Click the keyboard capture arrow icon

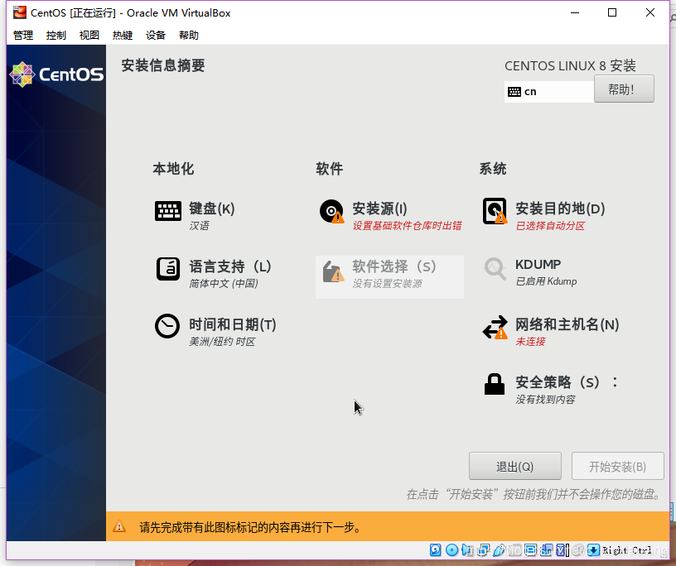594,550
